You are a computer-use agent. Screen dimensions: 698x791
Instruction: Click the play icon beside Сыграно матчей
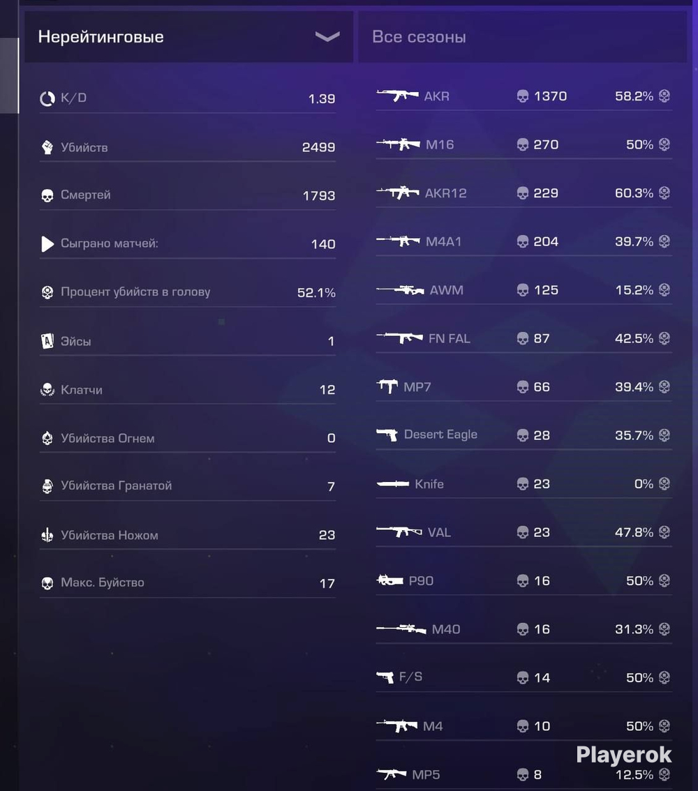tap(47, 243)
